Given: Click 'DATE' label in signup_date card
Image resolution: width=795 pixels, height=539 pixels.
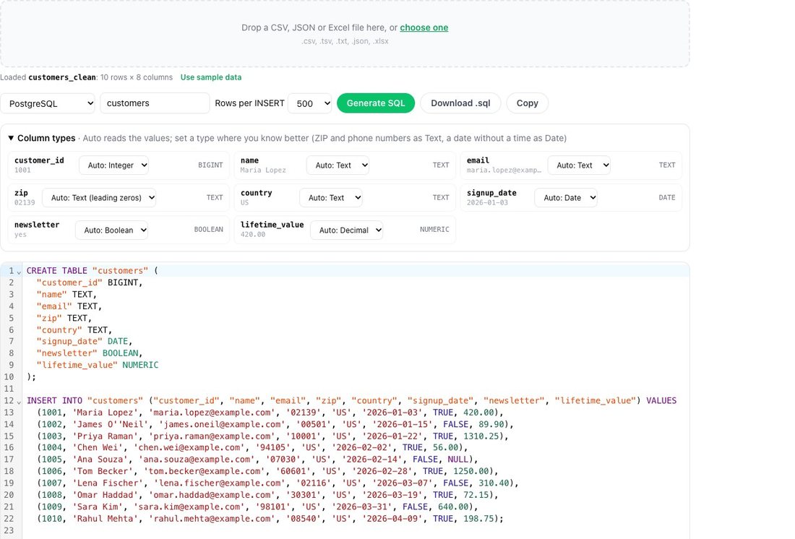Looking at the screenshot, I should coord(667,198).
